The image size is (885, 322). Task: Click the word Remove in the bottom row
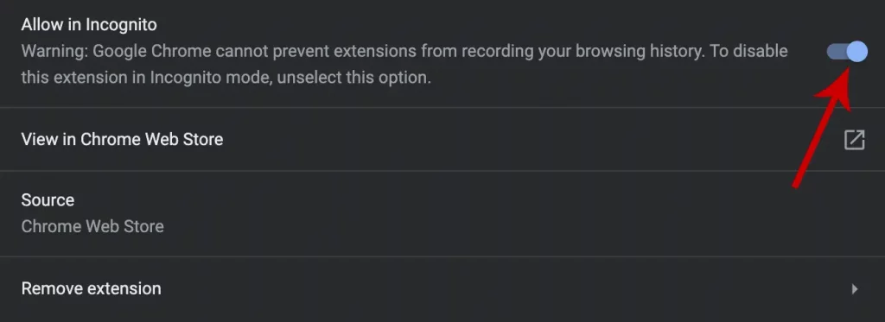[x=52, y=288]
